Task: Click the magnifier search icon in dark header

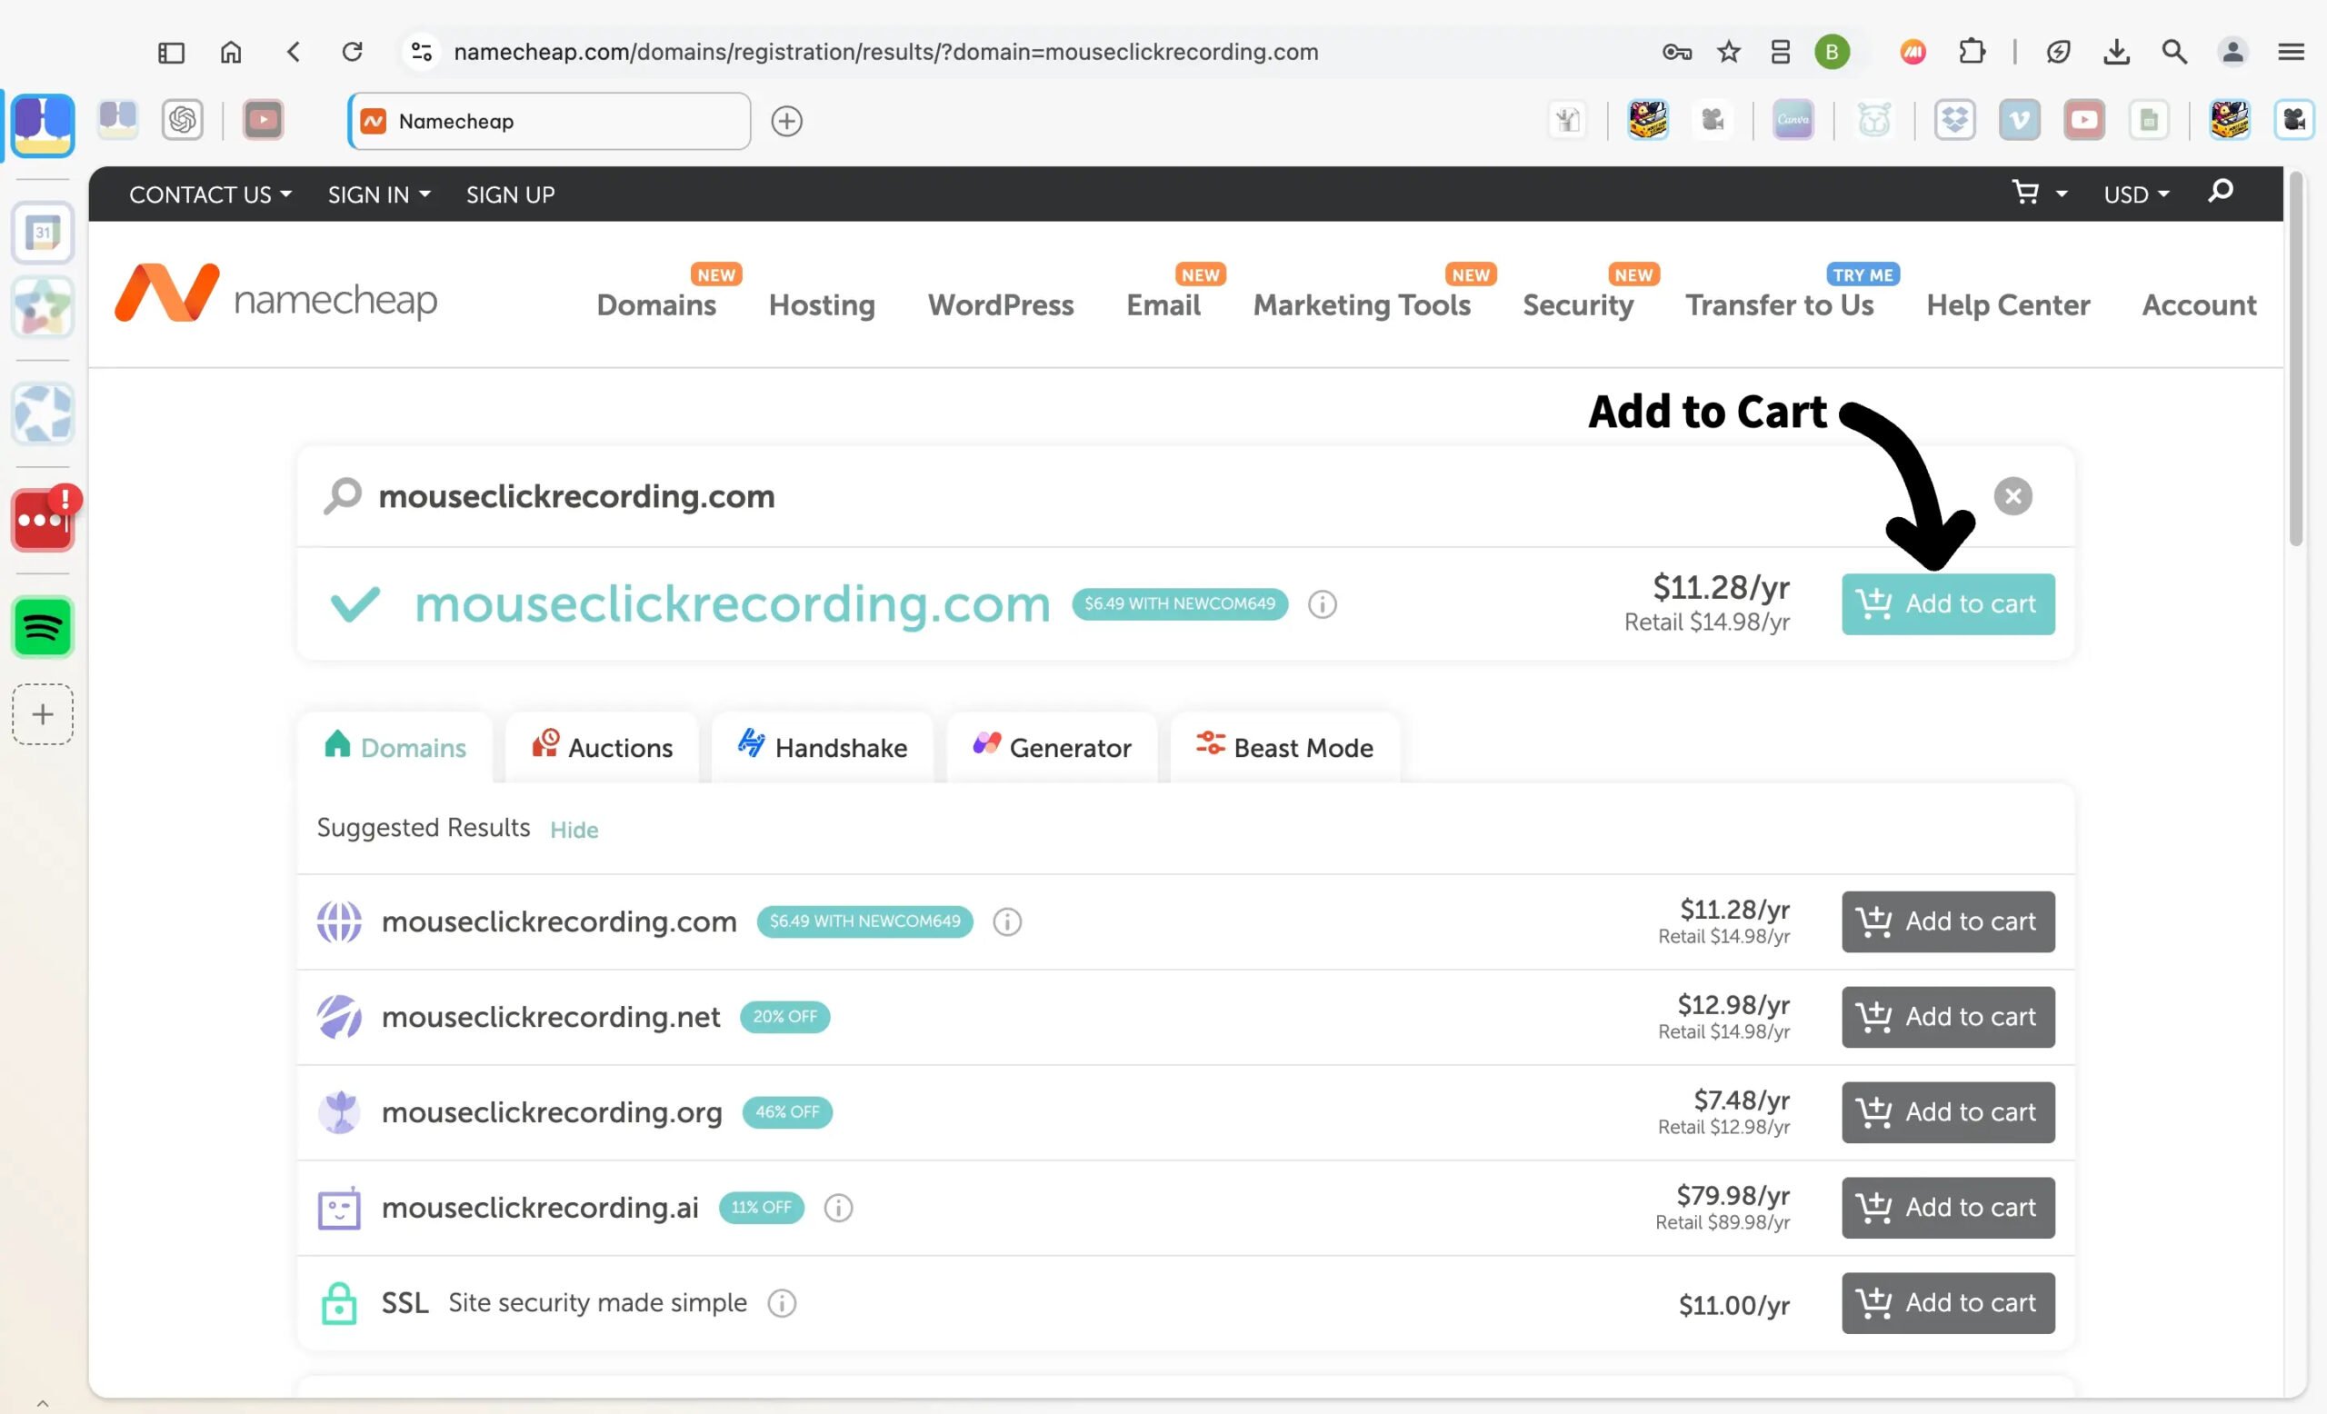Action: pos(2222,192)
